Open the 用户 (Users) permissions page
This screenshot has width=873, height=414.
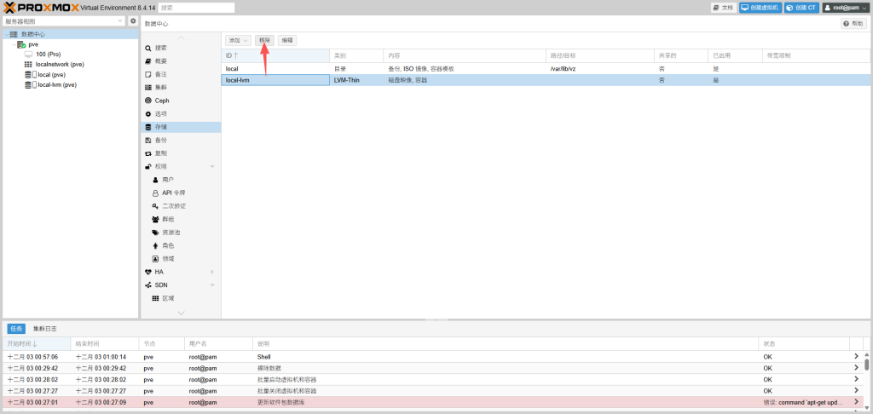168,180
